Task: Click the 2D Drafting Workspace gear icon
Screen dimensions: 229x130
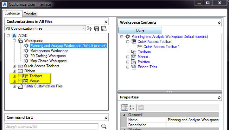Action: tap(26, 56)
